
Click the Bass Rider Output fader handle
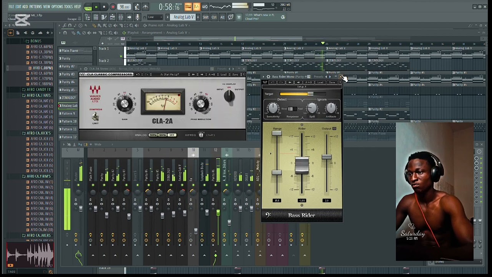click(327, 157)
